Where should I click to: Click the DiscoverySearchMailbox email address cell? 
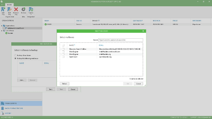point(120,49)
